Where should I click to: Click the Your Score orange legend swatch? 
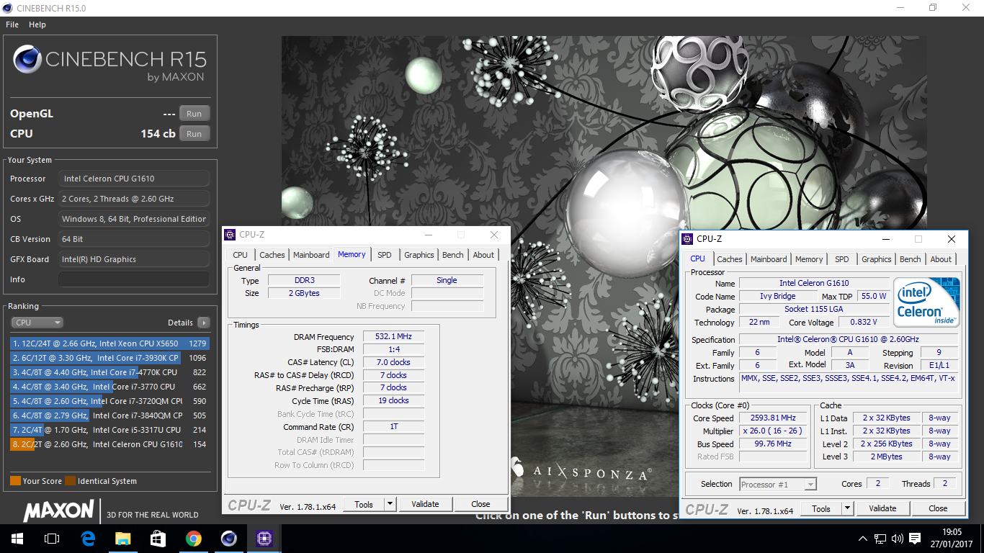[x=15, y=481]
